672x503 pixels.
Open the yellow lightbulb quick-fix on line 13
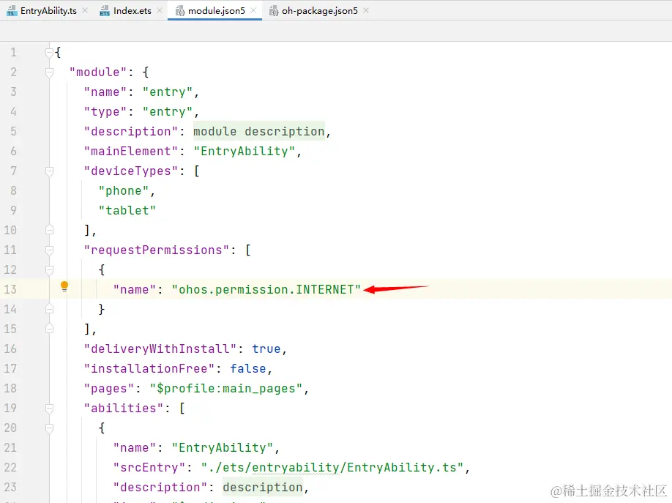64,286
